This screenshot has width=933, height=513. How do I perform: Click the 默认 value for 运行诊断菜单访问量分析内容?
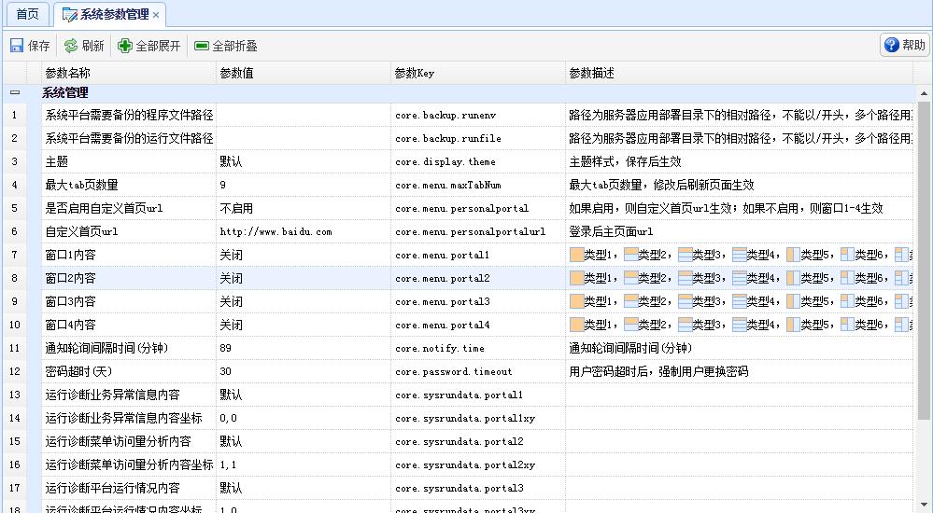pos(304,441)
